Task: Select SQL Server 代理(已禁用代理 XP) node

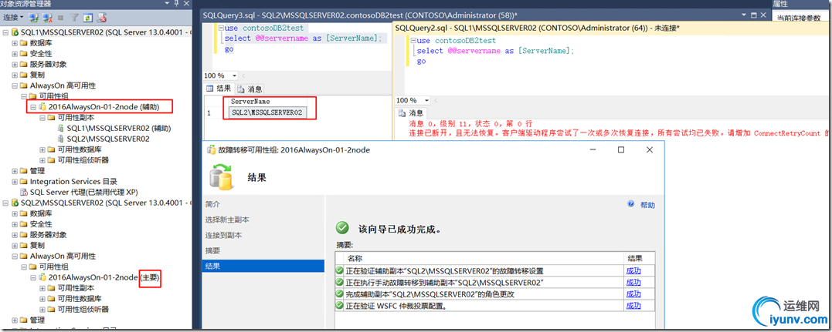Action: coord(83,193)
